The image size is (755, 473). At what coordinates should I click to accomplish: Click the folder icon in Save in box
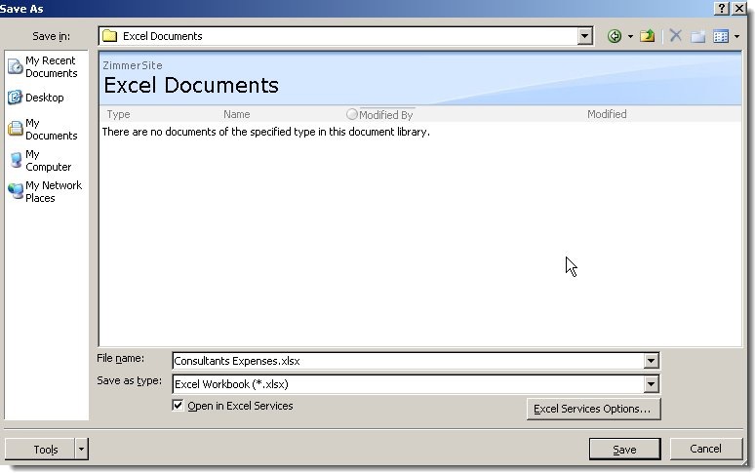[110, 36]
